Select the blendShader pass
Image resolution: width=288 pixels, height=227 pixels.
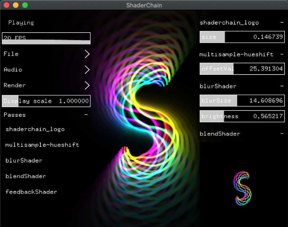click(26, 176)
